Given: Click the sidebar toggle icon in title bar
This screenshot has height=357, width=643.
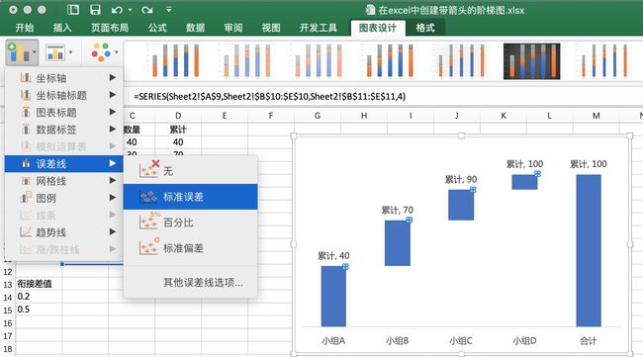Looking at the screenshot, I should pyautogui.click(x=73, y=10).
